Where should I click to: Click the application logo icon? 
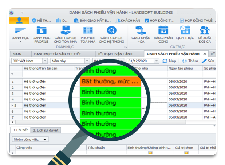12,13
